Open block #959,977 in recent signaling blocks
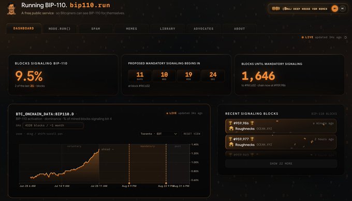This screenshot has width=352, height=201. coord(281,142)
